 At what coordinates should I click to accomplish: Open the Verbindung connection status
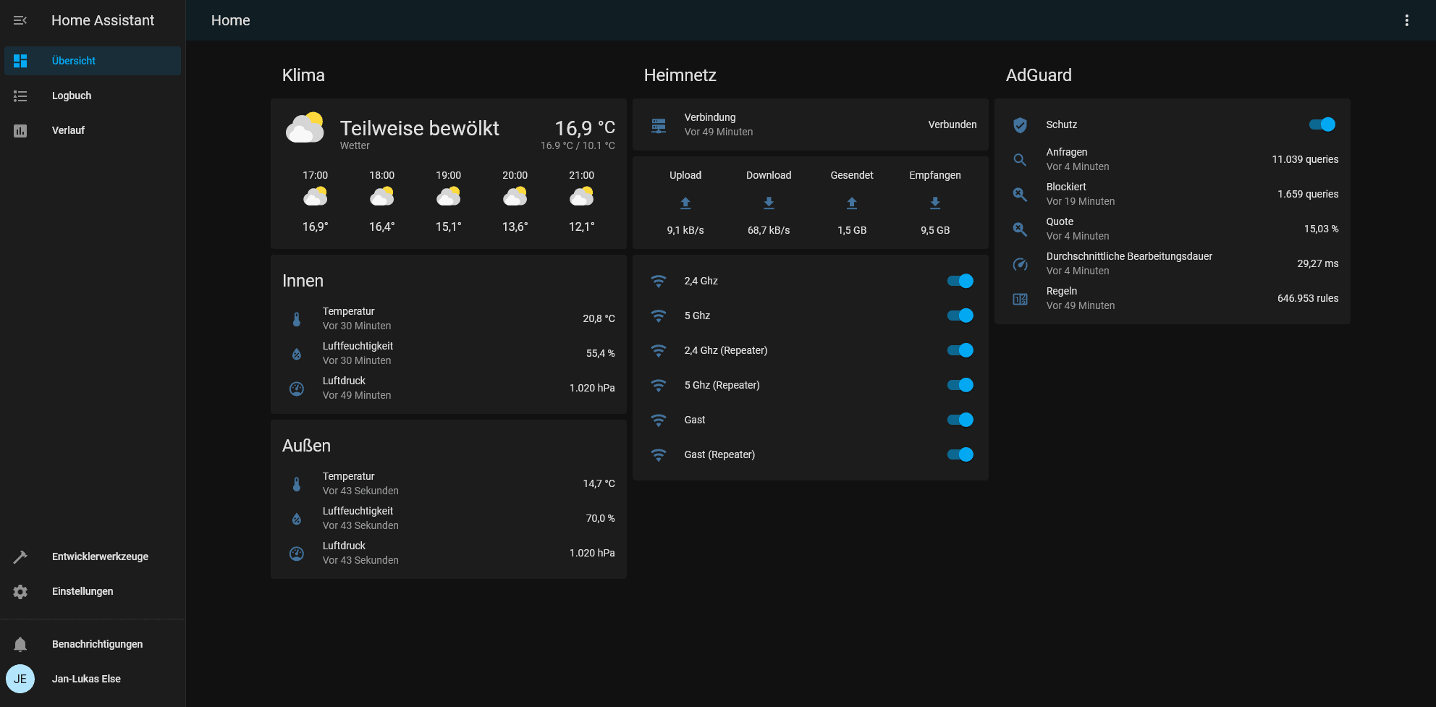tap(811, 124)
